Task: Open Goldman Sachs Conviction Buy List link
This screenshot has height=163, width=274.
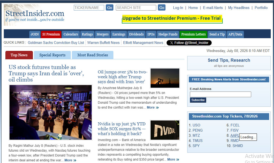Action: click(56, 43)
